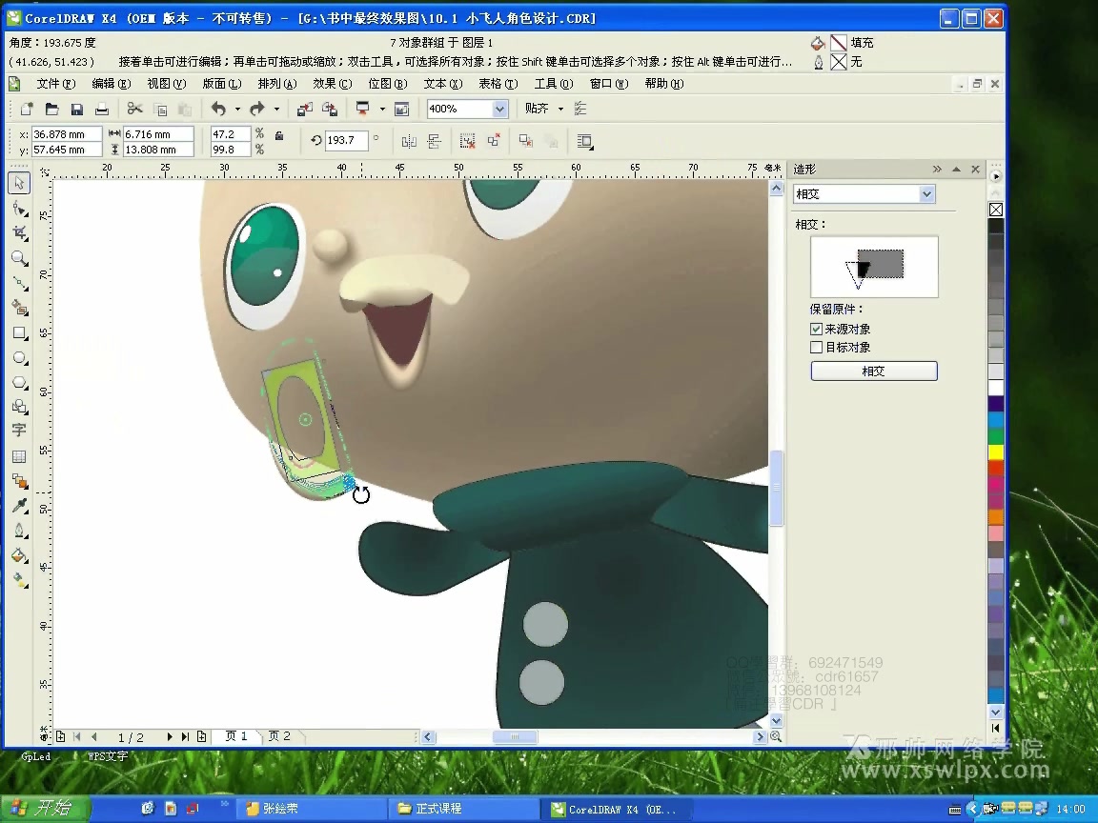Image resolution: width=1098 pixels, height=823 pixels.
Task: Undo the last action
Action: (x=218, y=109)
